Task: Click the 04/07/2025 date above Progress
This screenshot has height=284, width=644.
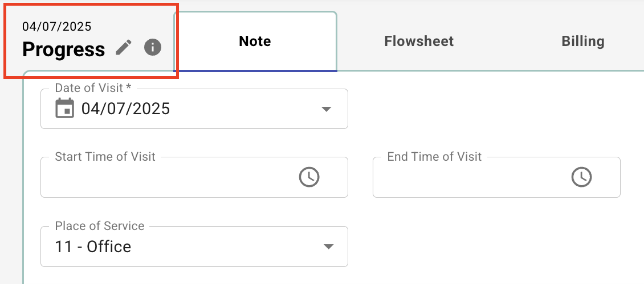Action: pyautogui.click(x=56, y=27)
